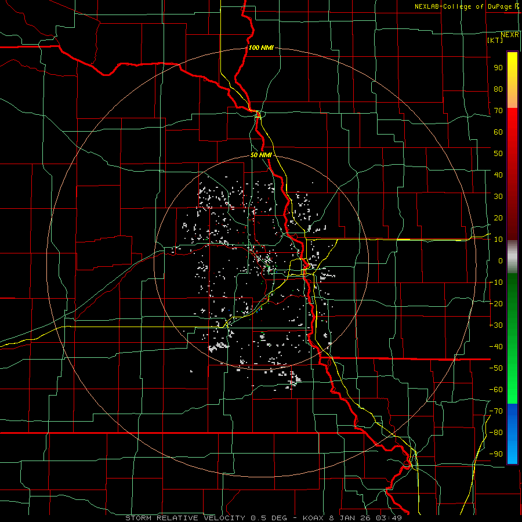Image resolution: width=522 pixels, height=522 pixels.
Task: Click the -40 value on velocity scale
Action: tap(496, 347)
